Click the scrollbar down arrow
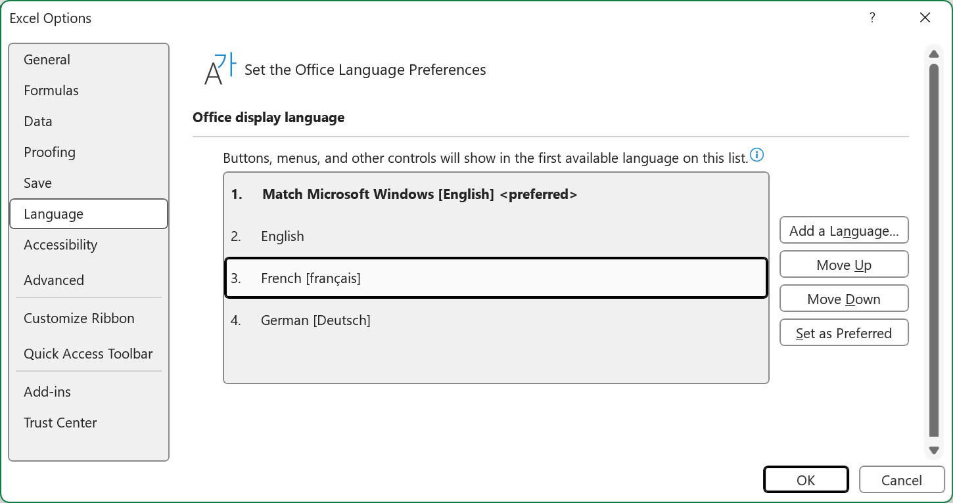 934,450
